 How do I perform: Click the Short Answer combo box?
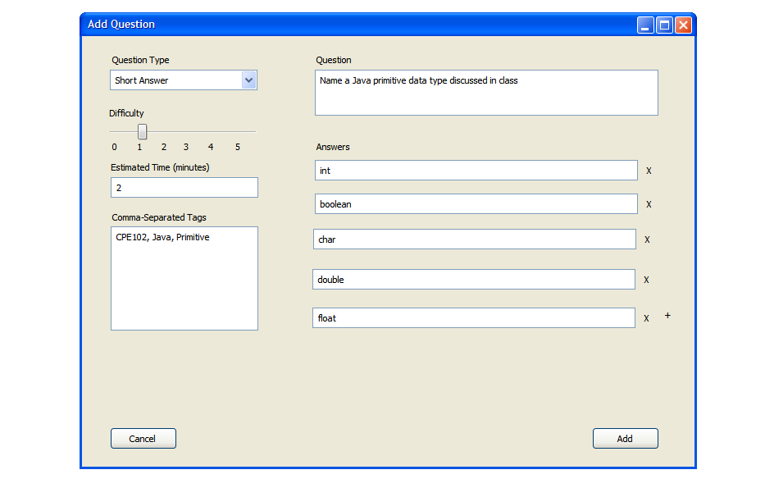point(176,80)
